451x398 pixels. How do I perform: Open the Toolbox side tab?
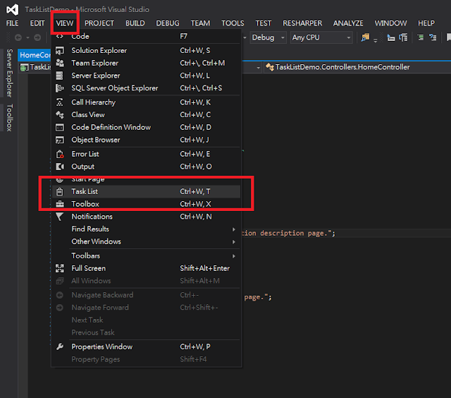tap(9, 118)
